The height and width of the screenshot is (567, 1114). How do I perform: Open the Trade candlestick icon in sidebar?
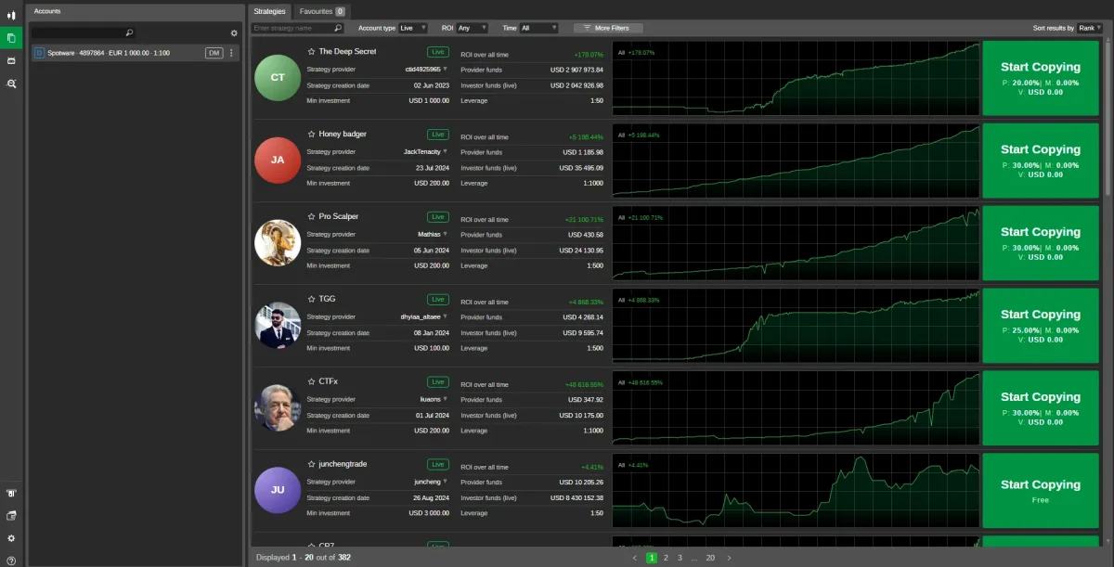[11, 15]
